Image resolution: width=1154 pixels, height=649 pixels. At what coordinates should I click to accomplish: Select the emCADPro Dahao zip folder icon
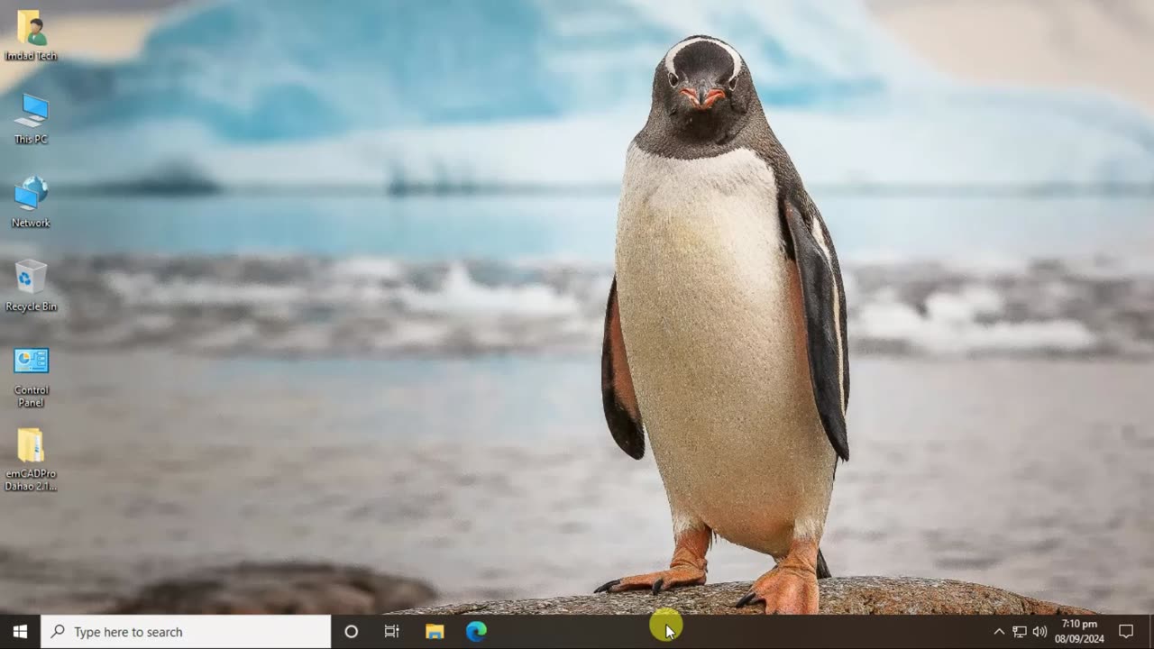tap(31, 460)
